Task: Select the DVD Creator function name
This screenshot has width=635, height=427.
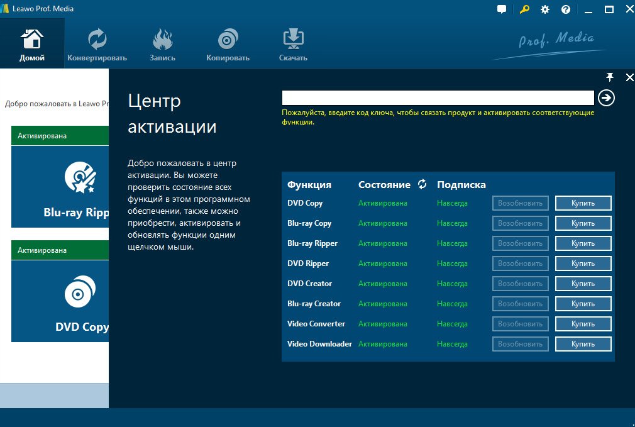Action: tap(309, 284)
